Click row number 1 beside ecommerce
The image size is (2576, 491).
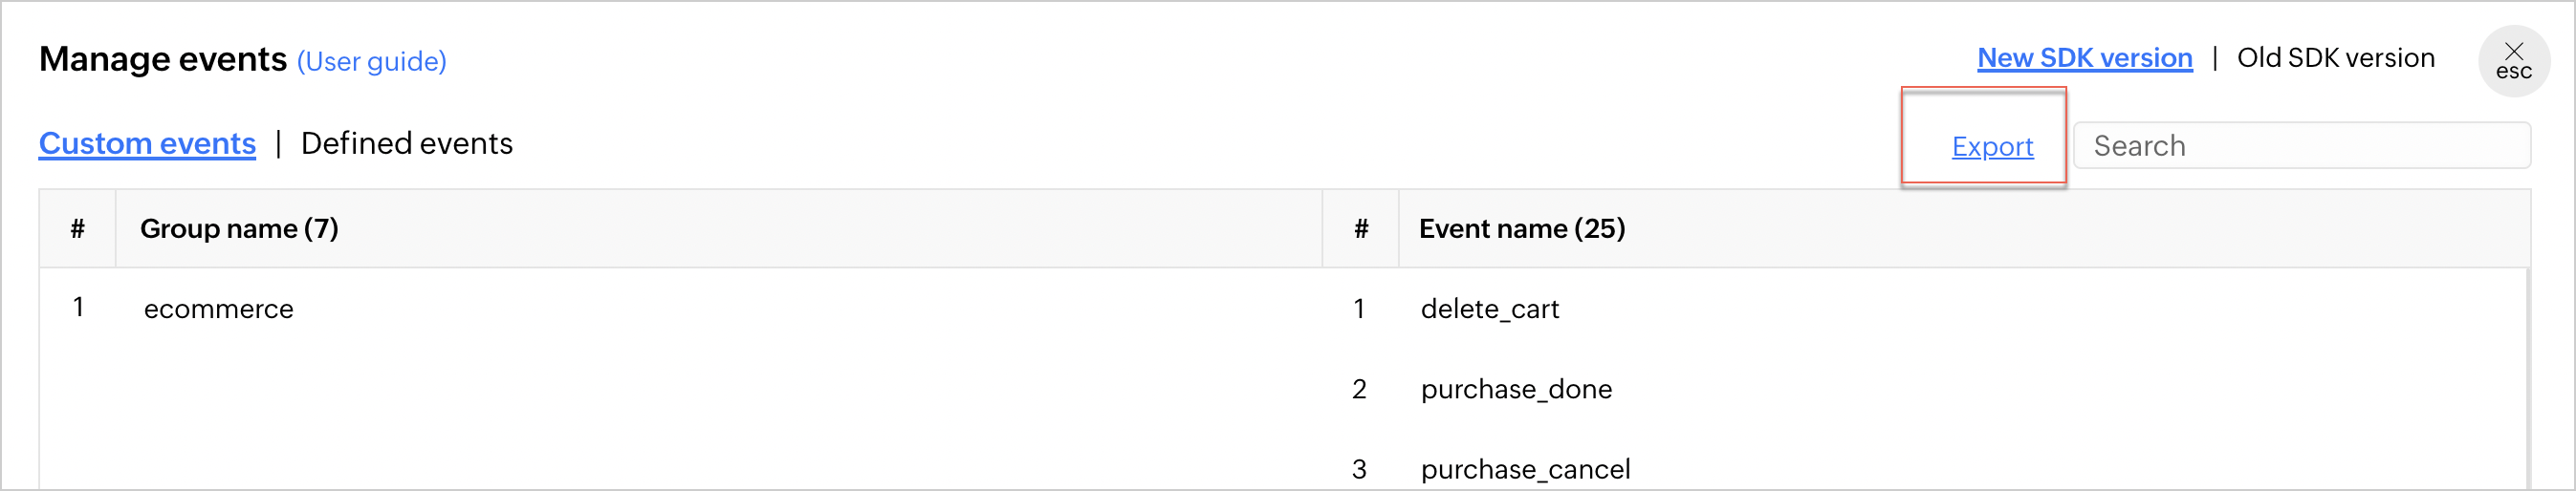pos(78,307)
